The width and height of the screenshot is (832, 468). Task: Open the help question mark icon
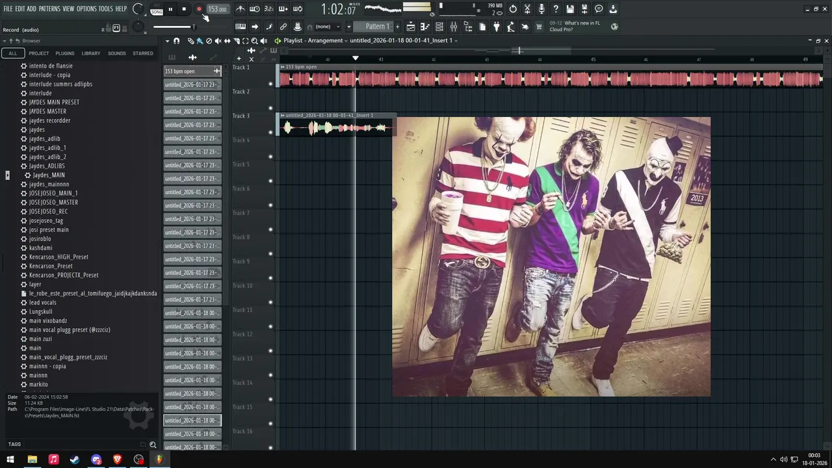(556, 9)
